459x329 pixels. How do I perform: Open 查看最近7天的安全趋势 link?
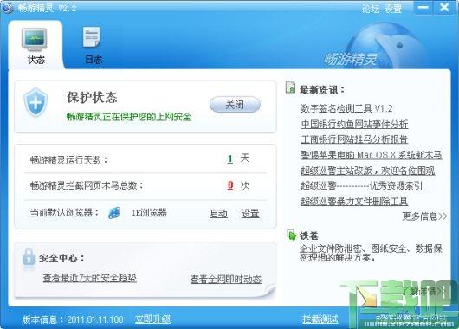coord(89,278)
